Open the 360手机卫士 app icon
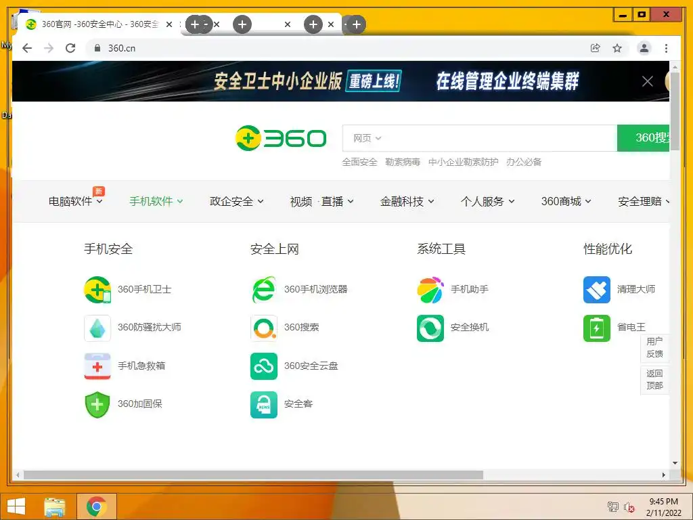 pos(97,290)
